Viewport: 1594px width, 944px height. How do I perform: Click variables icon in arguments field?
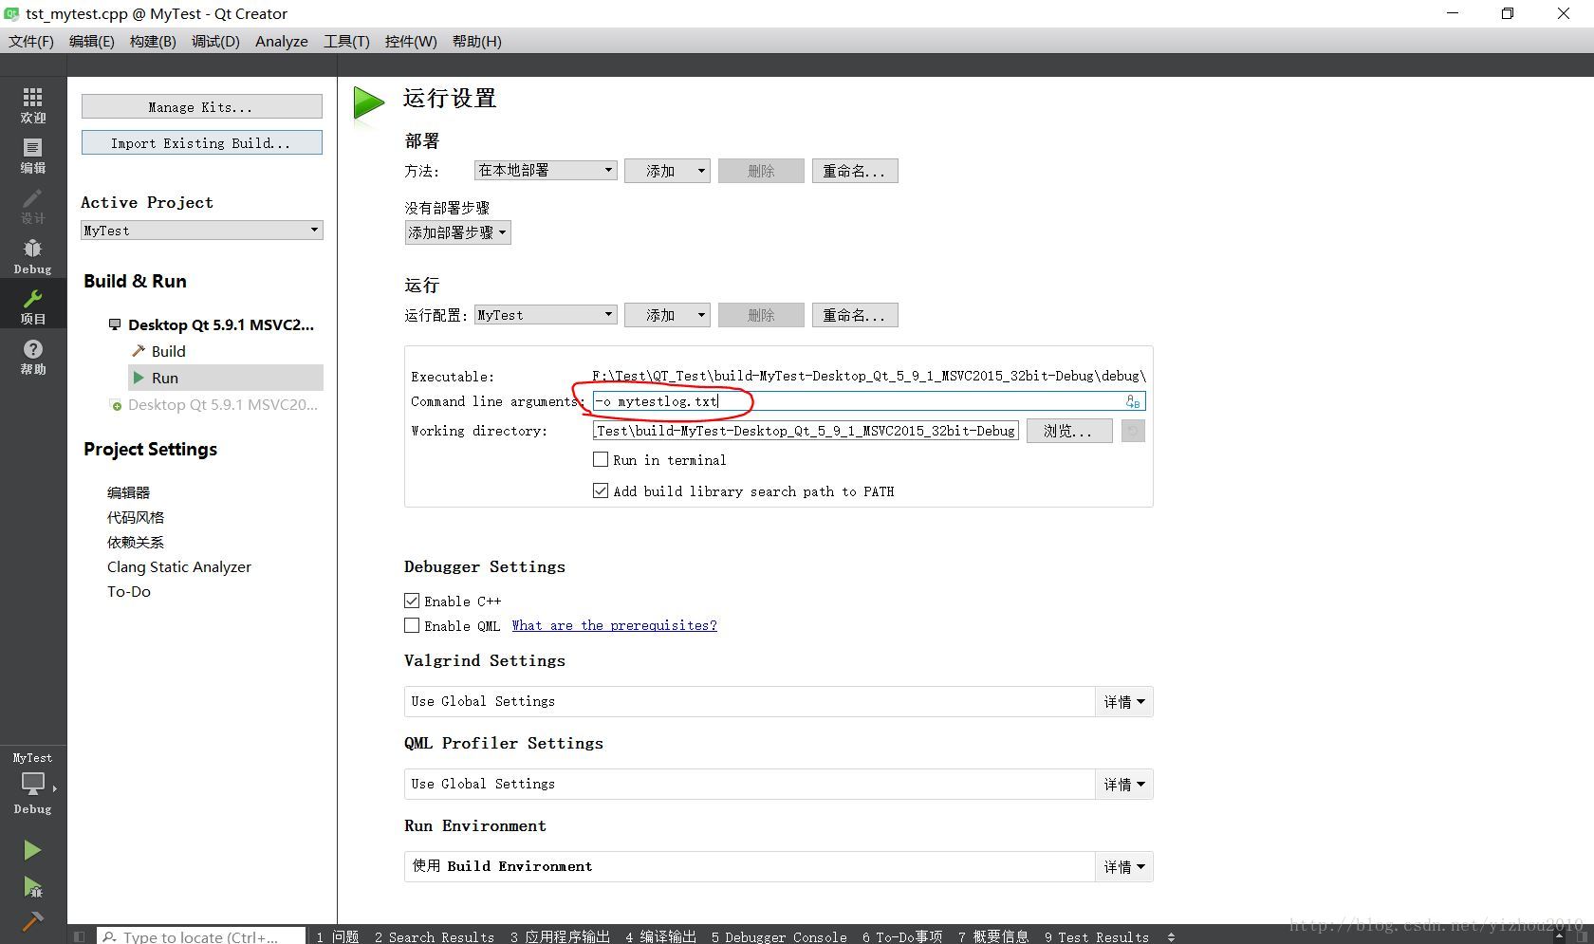(1133, 401)
